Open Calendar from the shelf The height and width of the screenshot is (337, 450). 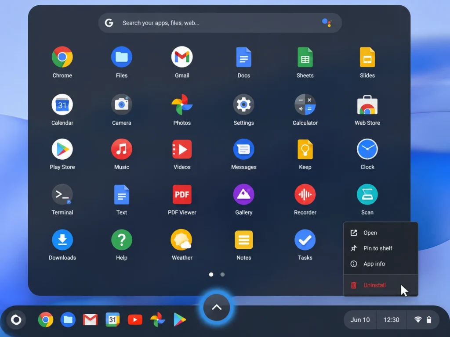pyautogui.click(x=112, y=319)
